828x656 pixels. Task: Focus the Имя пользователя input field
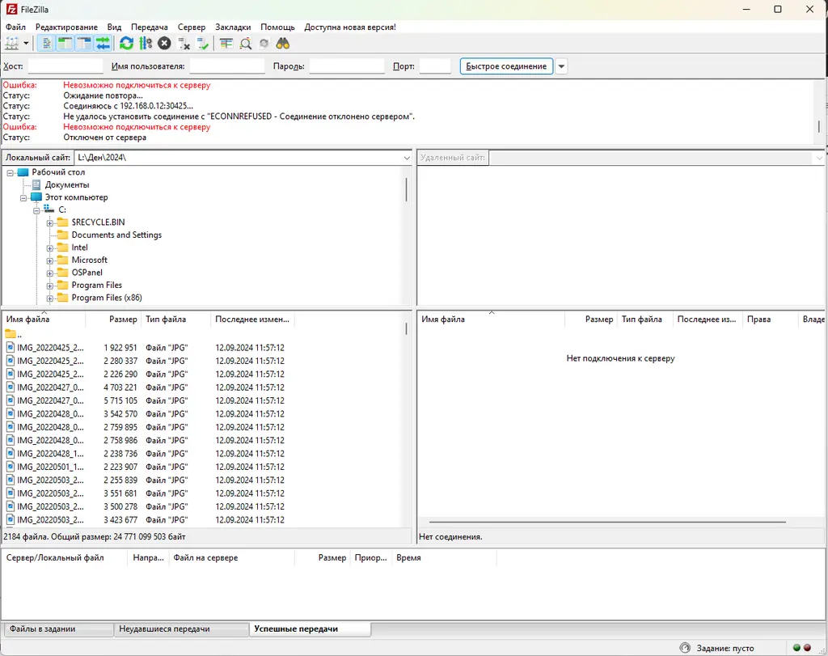coord(227,66)
